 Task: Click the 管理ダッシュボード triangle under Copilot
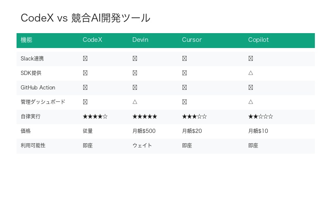tap(251, 102)
